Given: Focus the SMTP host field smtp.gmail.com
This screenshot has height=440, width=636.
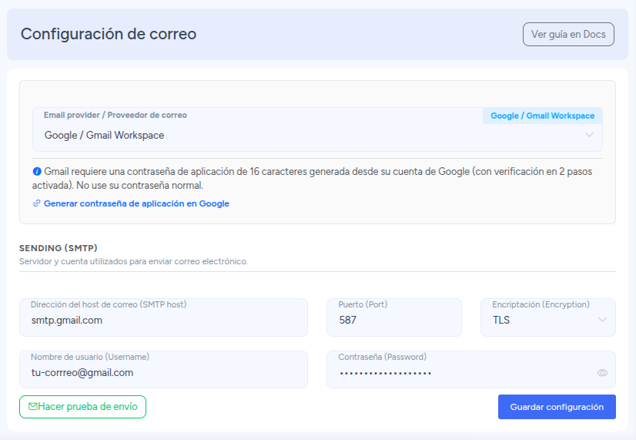Looking at the screenshot, I should 163,317.
